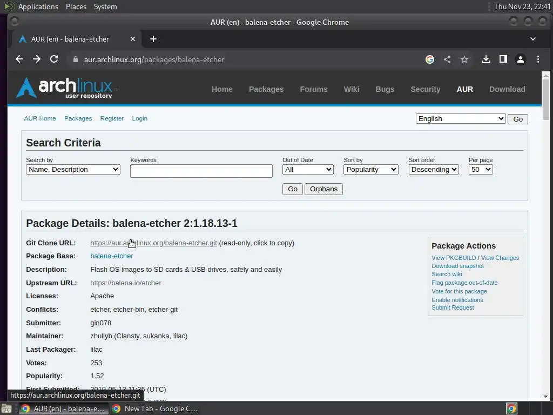Viewport: 553px width, 415px height.
Task: Click the scrollbar down arrow
Action: coord(545,397)
